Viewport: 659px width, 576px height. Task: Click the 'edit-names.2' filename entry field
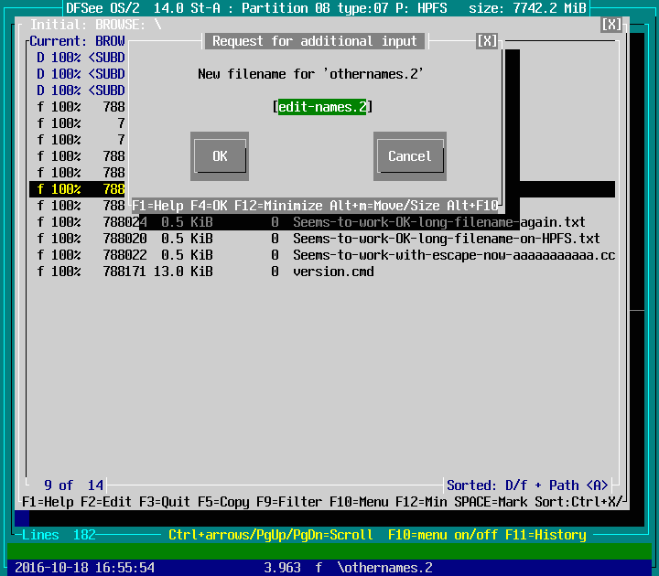tap(323, 107)
